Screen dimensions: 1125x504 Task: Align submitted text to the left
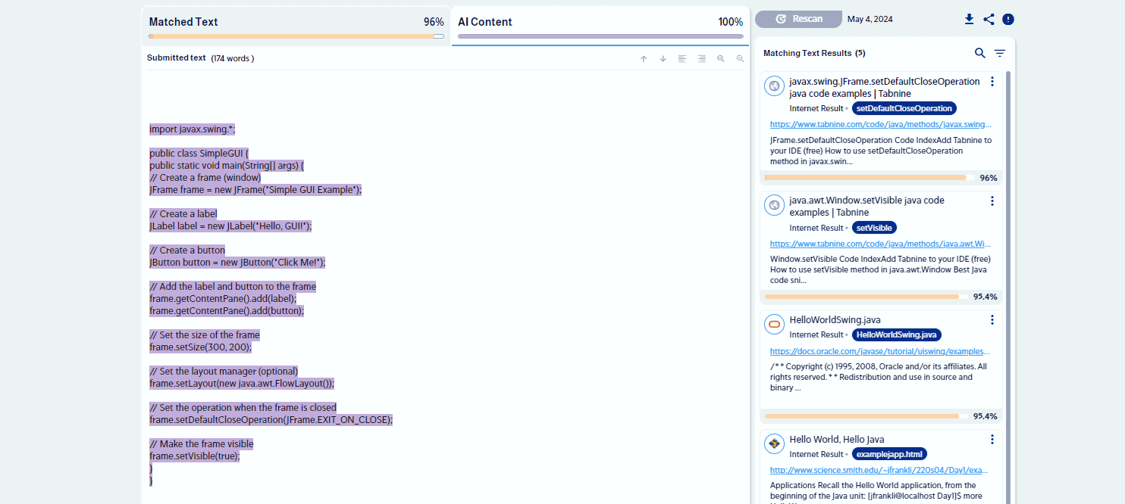682,58
